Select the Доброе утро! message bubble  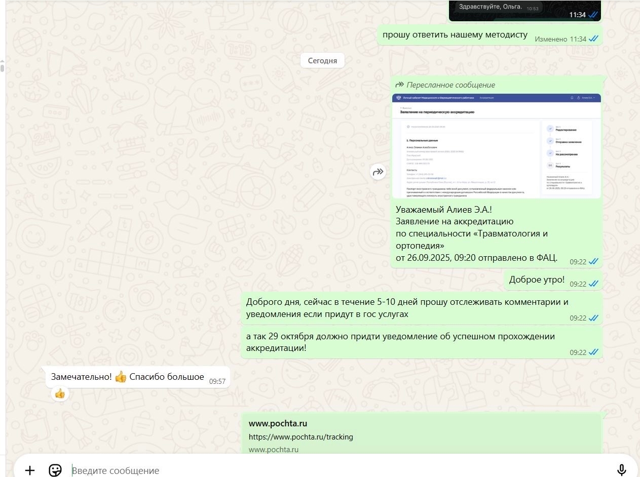point(553,280)
